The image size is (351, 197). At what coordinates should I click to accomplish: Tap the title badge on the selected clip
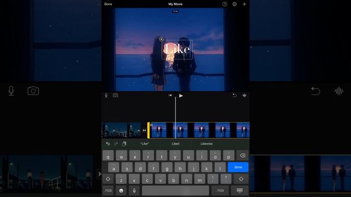pos(151,125)
